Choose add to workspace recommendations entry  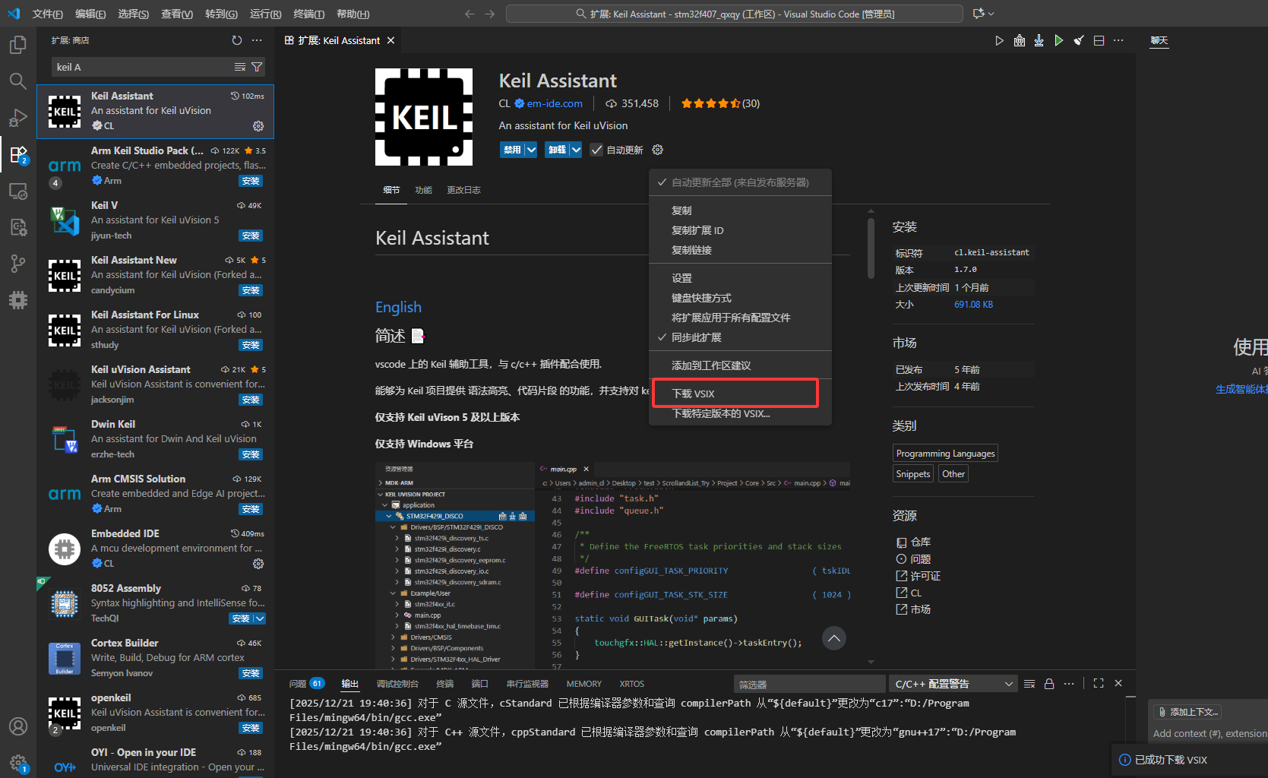[x=740, y=365]
